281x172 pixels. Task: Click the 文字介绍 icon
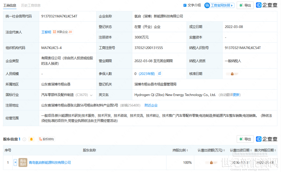185,5
